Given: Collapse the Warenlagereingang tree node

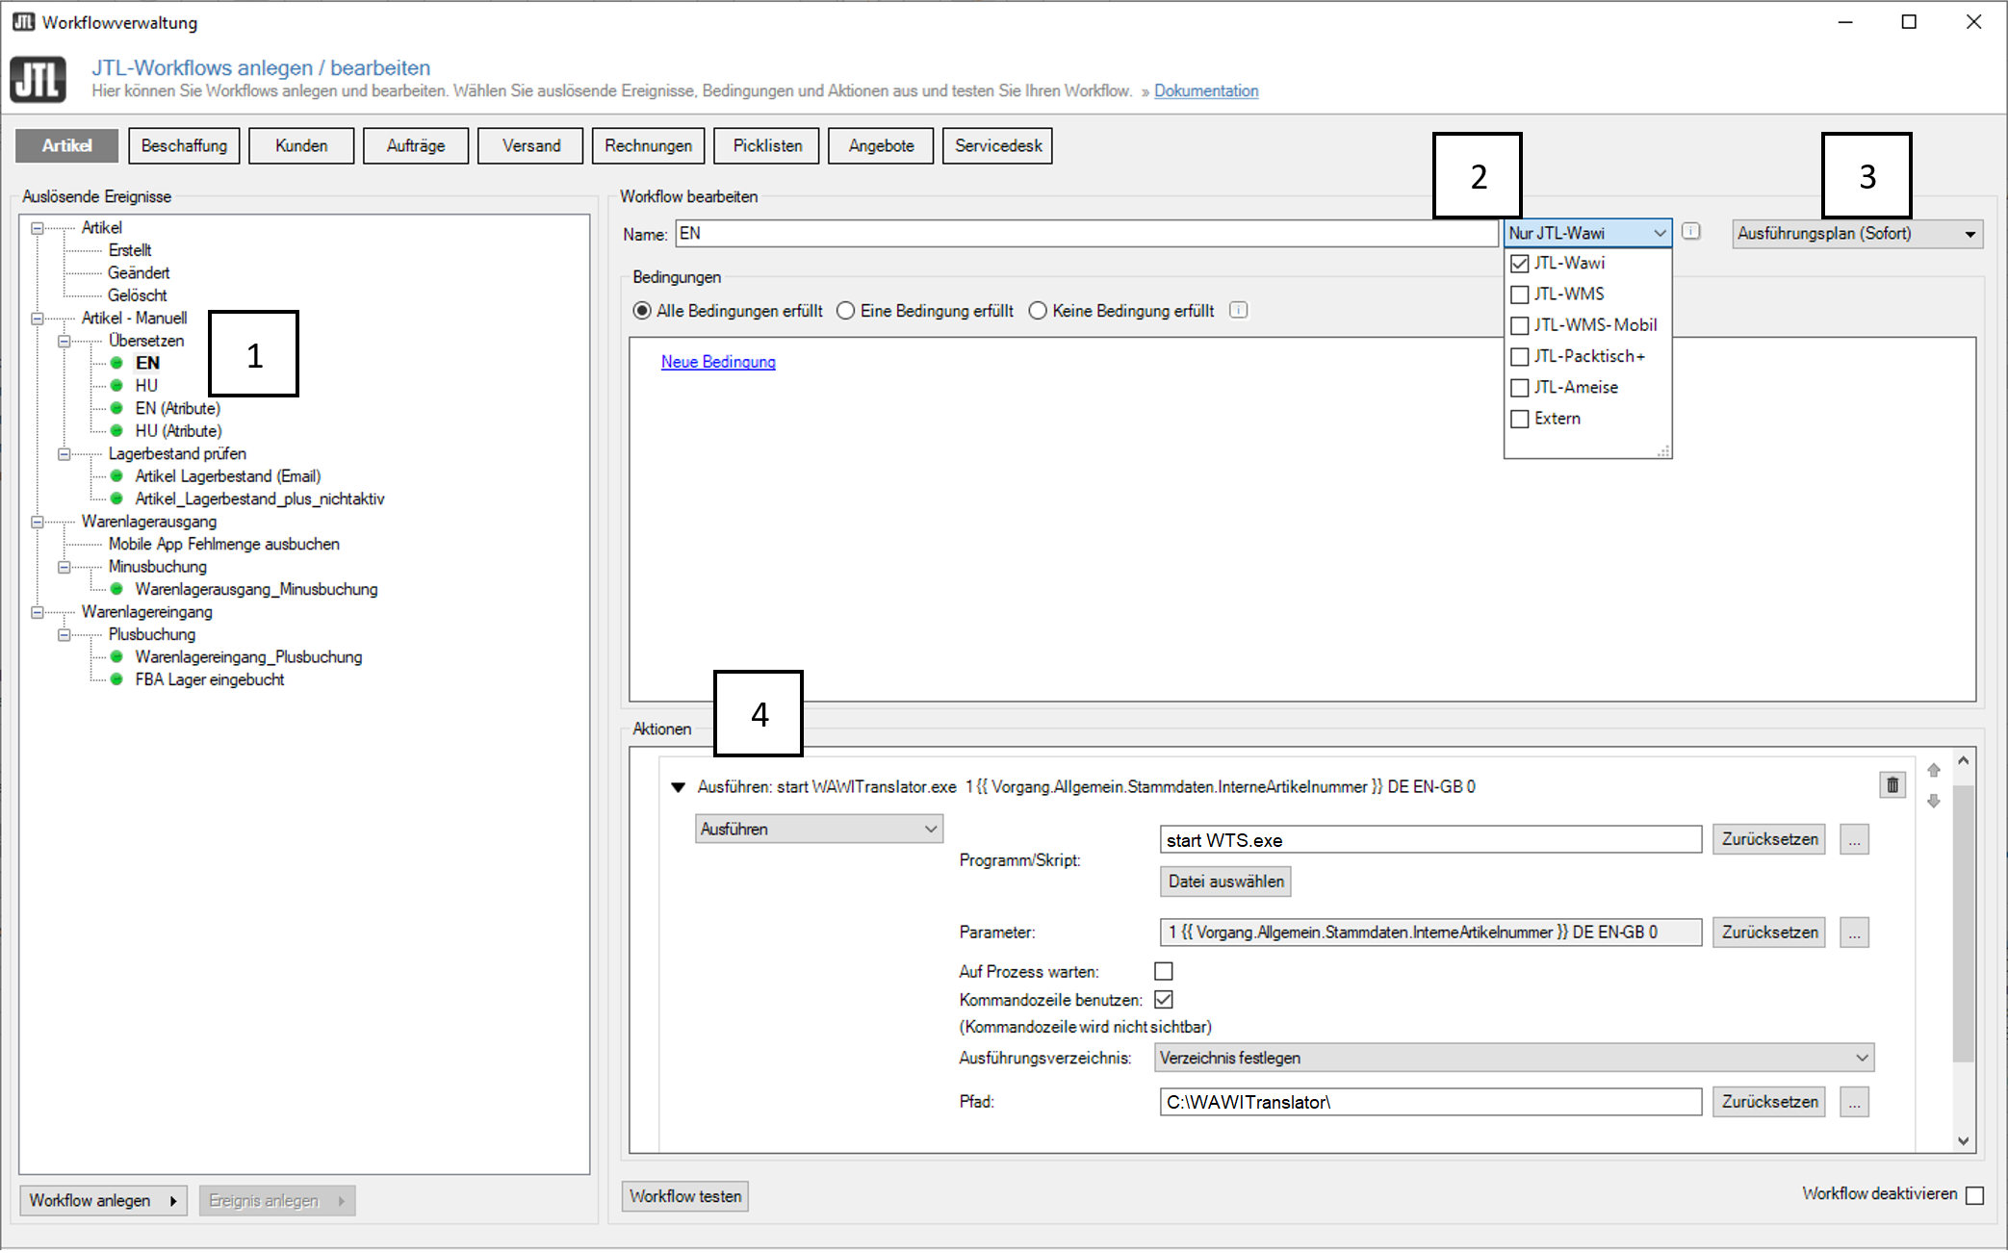Looking at the screenshot, I should click(37, 612).
